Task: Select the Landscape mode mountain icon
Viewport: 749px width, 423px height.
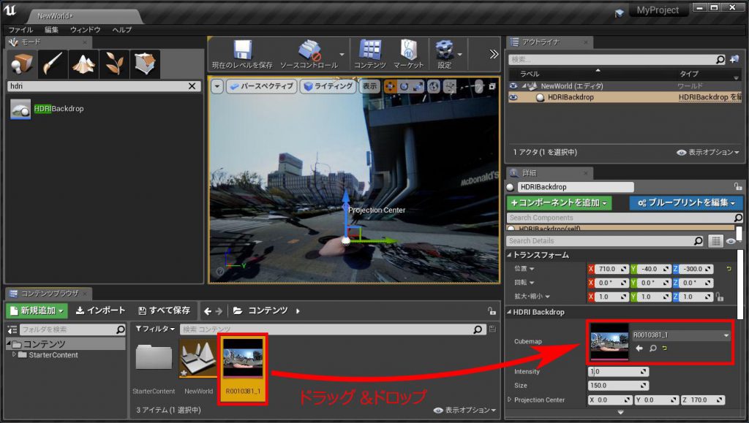Action: [83, 64]
